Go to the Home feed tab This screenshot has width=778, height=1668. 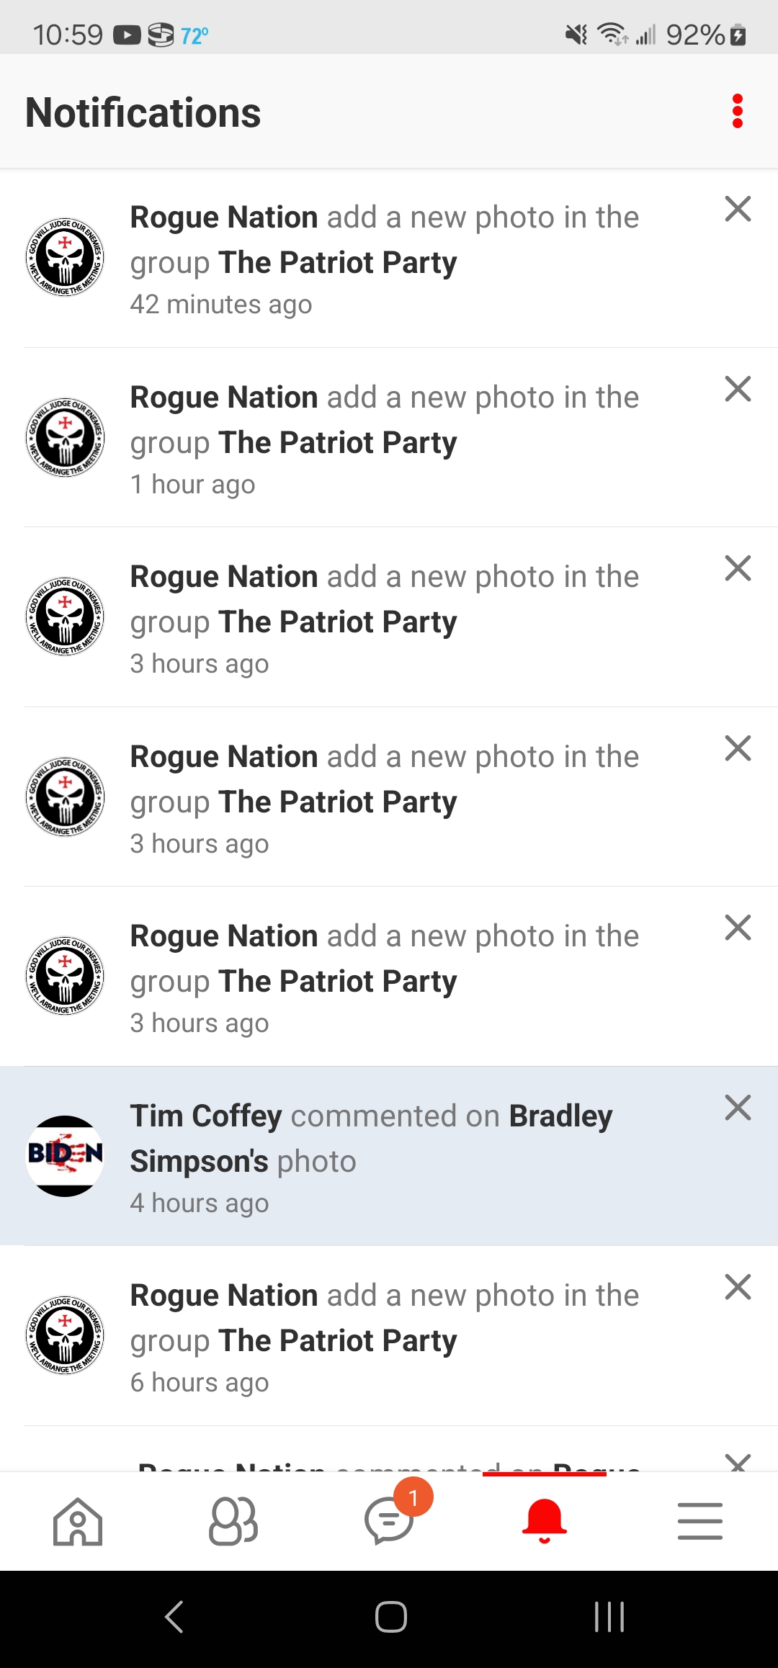pos(78,1521)
